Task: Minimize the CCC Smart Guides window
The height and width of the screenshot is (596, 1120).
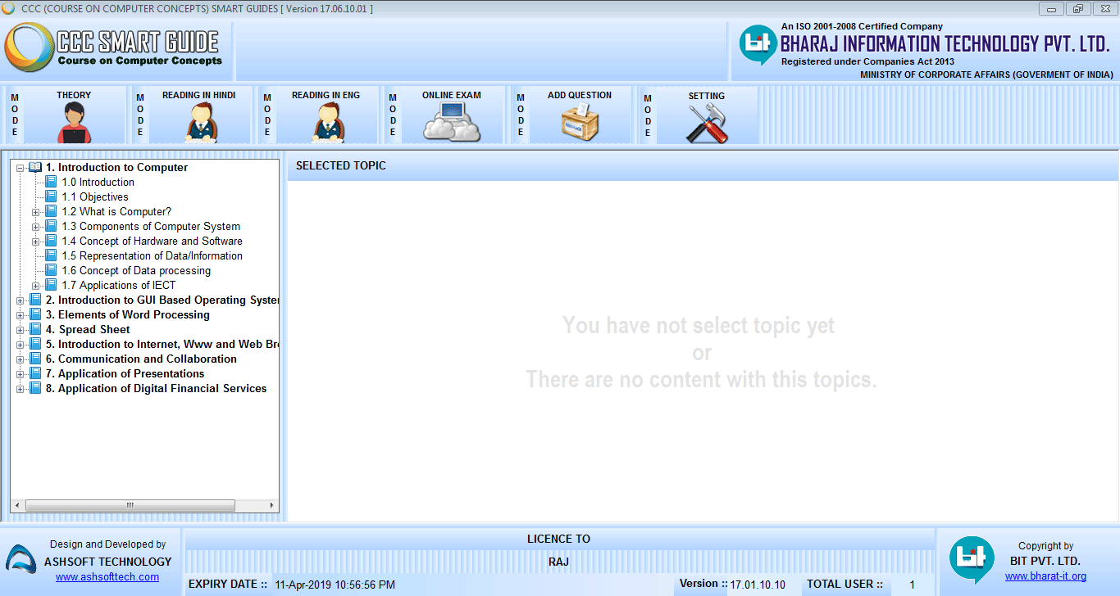Action: click(1050, 8)
